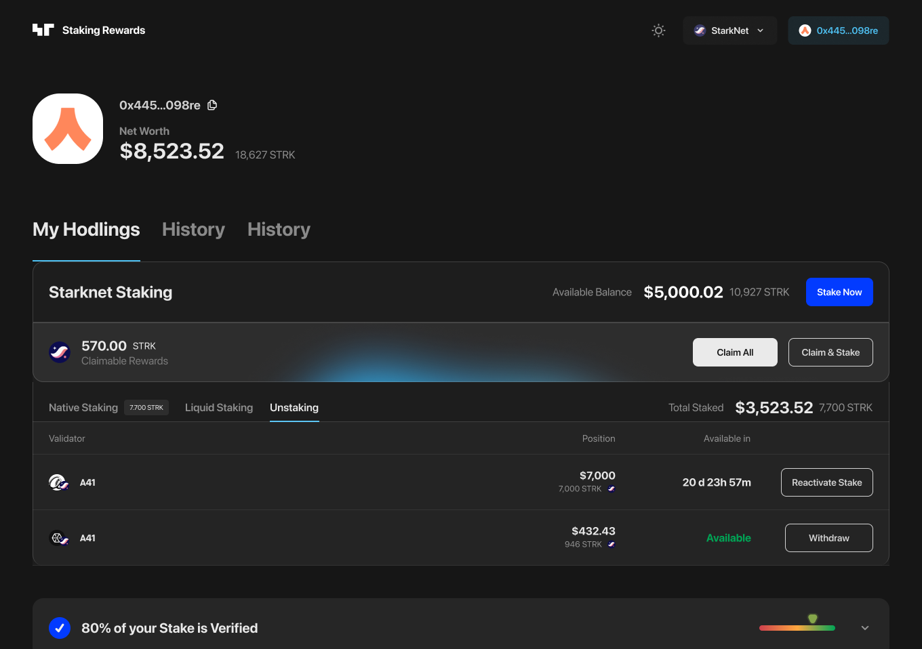922x649 pixels.
Task: Switch to the Liquid Staking tab
Action: coord(219,407)
